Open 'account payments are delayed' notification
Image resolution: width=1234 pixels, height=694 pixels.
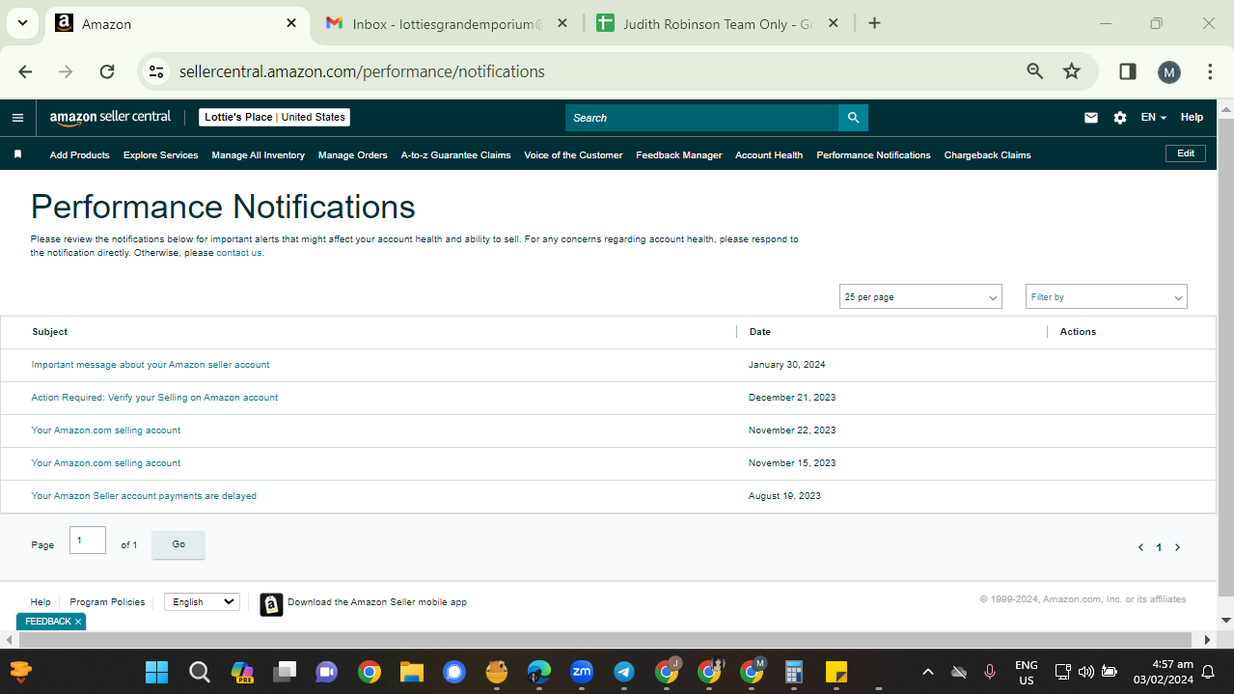coord(144,496)
